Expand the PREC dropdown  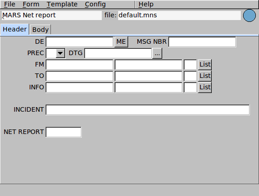(60, 53)
